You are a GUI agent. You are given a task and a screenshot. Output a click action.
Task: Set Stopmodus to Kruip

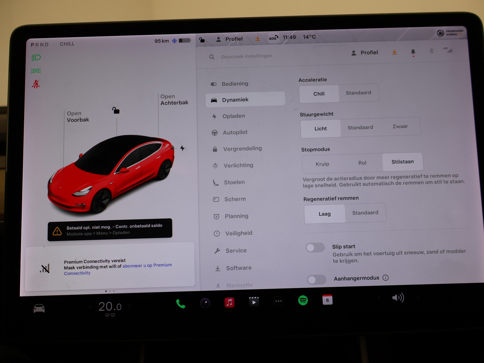[322, 164]
